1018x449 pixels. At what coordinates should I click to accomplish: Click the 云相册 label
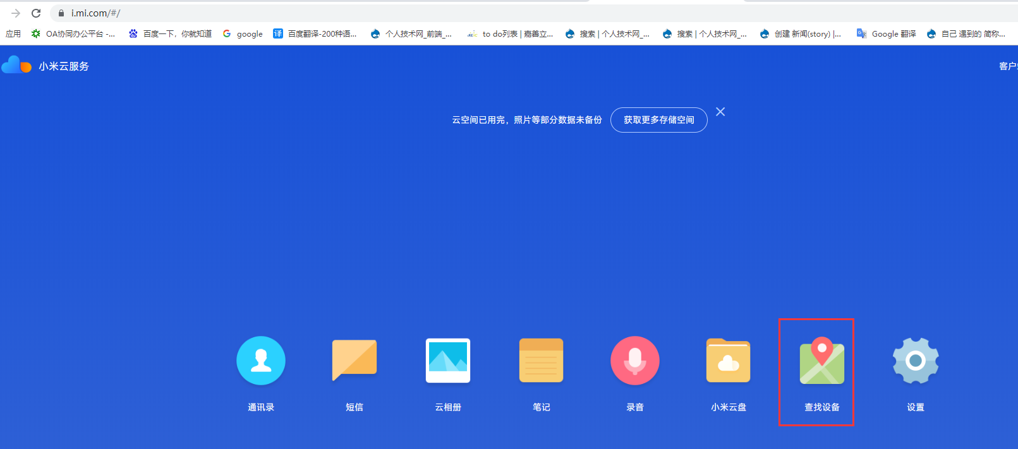(448, 407)
